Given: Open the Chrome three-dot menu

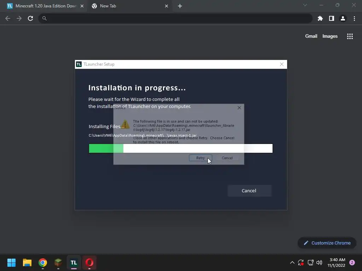Looking at the screenshot, I should (354, 18).
